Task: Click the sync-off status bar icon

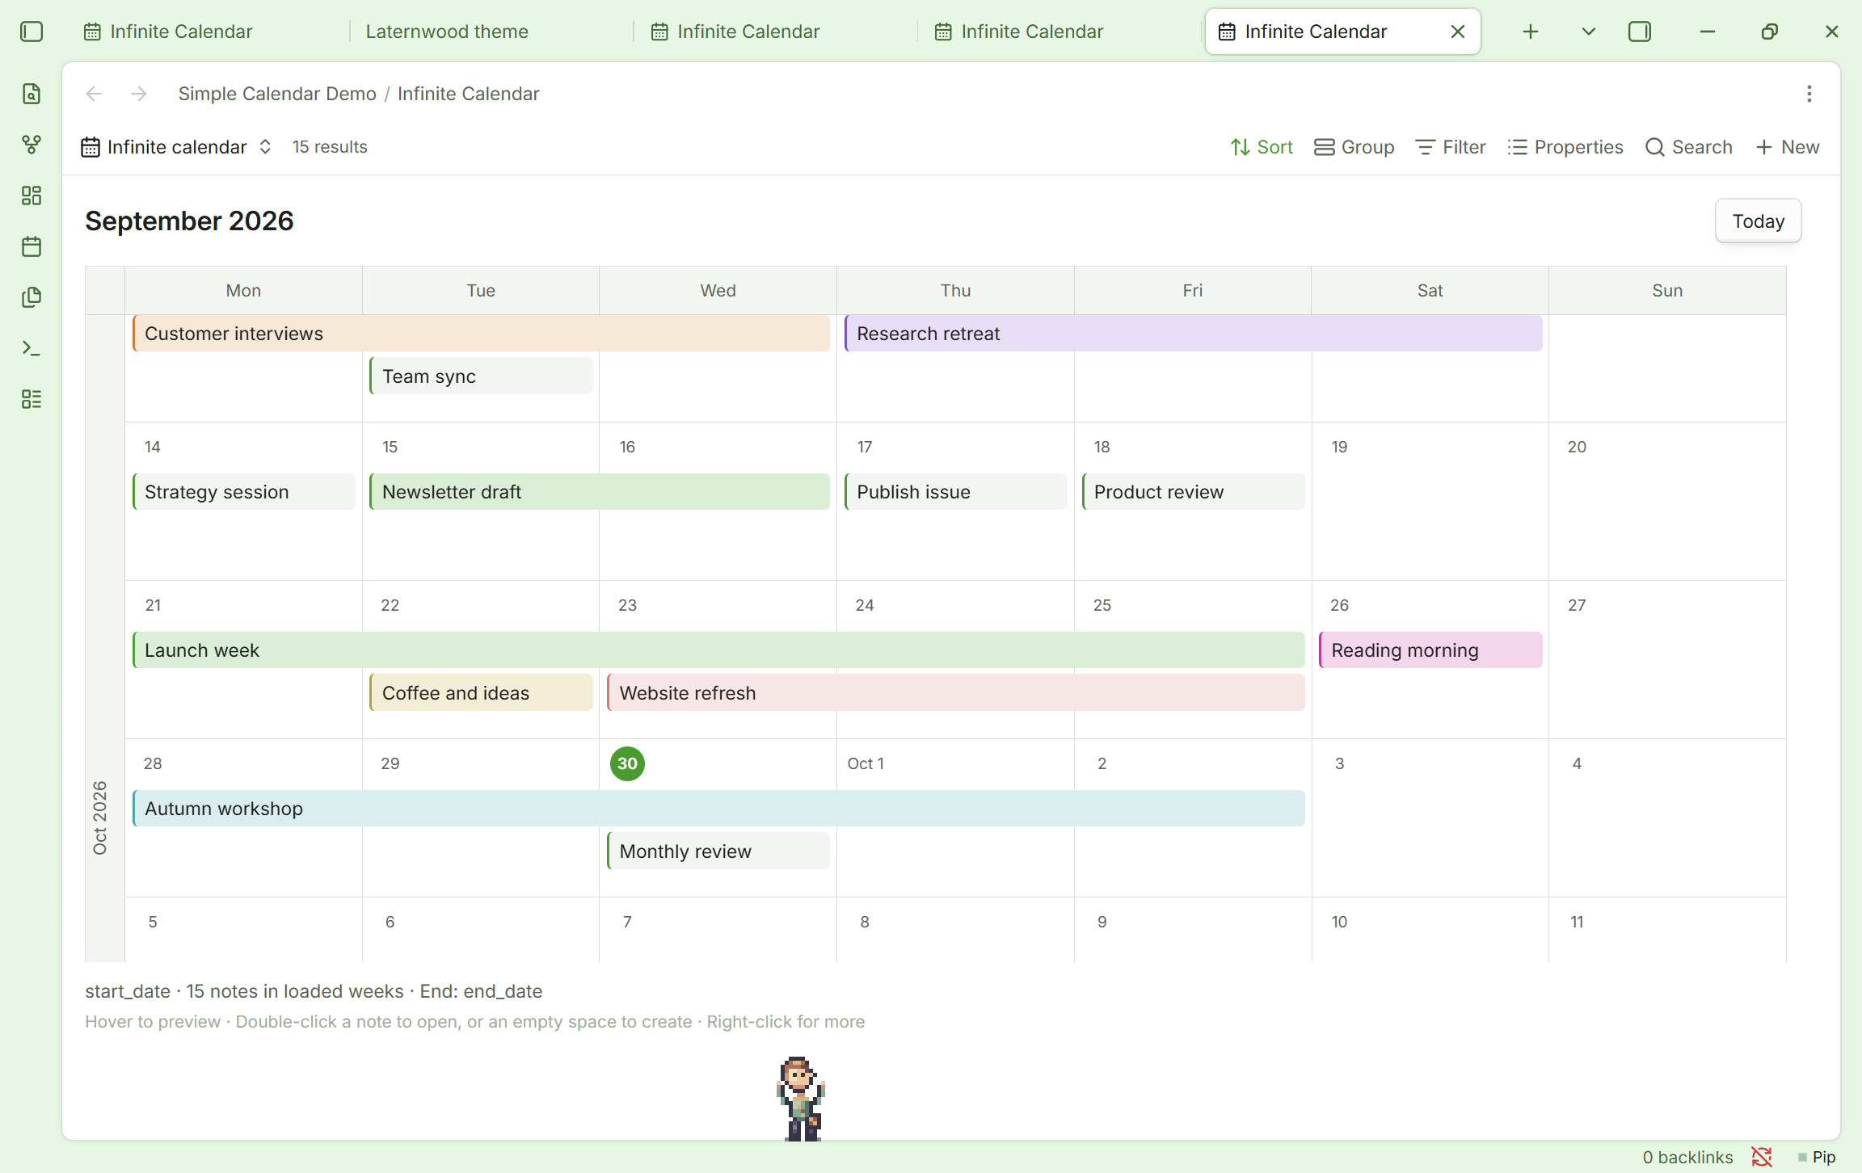Action: [x=1762, y=1157]
